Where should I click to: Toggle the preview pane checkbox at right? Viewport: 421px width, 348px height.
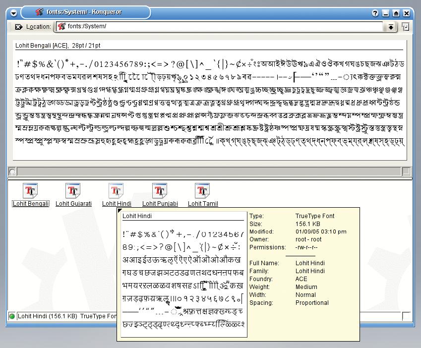(x=406, y=171)
